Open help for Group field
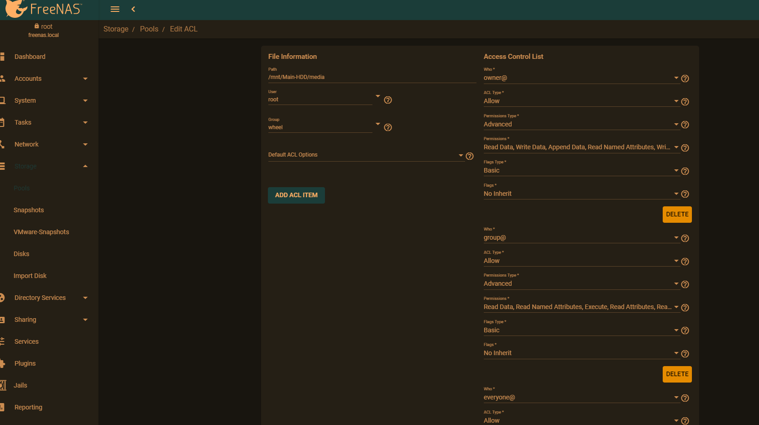 (388, 127)
